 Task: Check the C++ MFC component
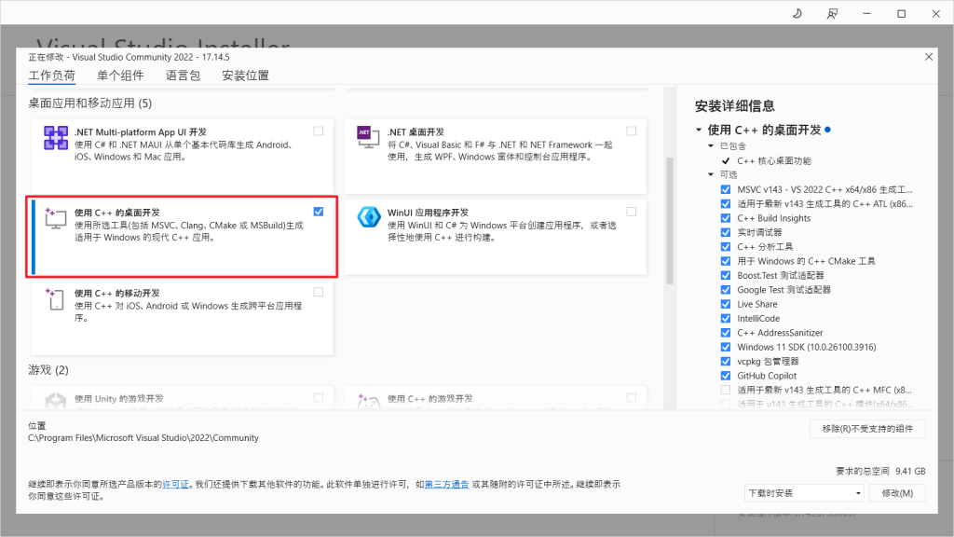[725, 390]
